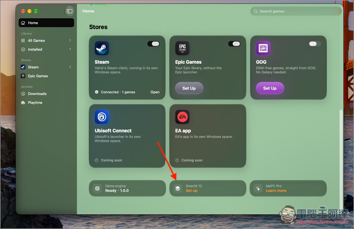The width and height of the screenshot is (354, 229).
Task: Select Steam under Stores sidebar
Action: pos(46,67)
